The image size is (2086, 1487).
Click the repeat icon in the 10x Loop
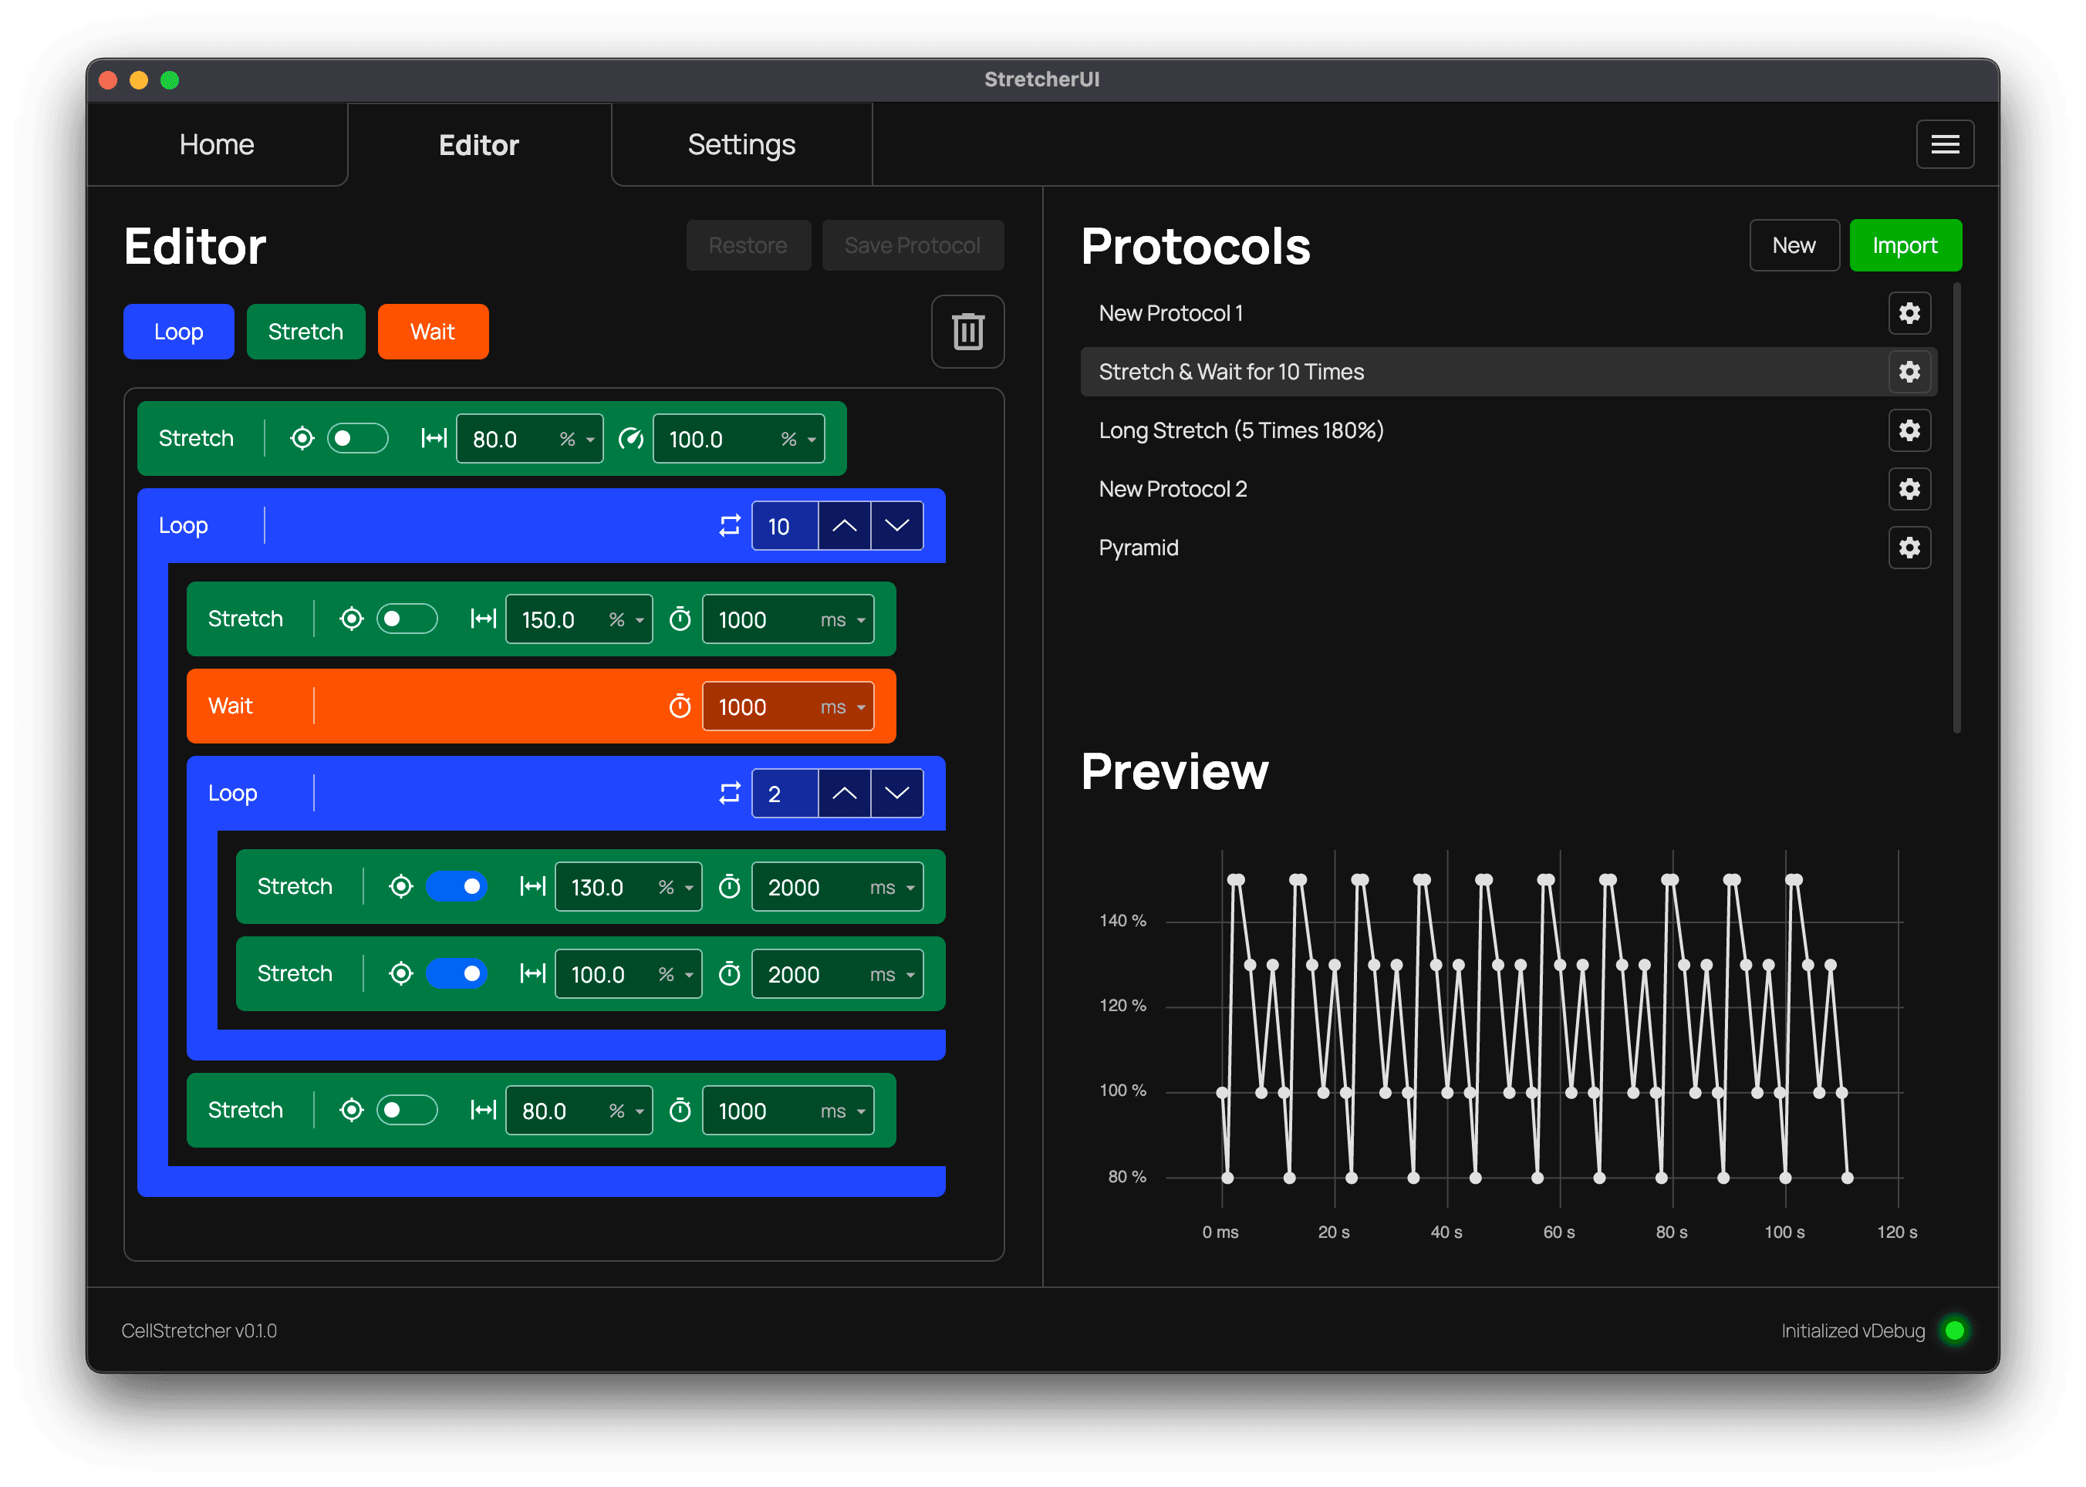(730, 525)
